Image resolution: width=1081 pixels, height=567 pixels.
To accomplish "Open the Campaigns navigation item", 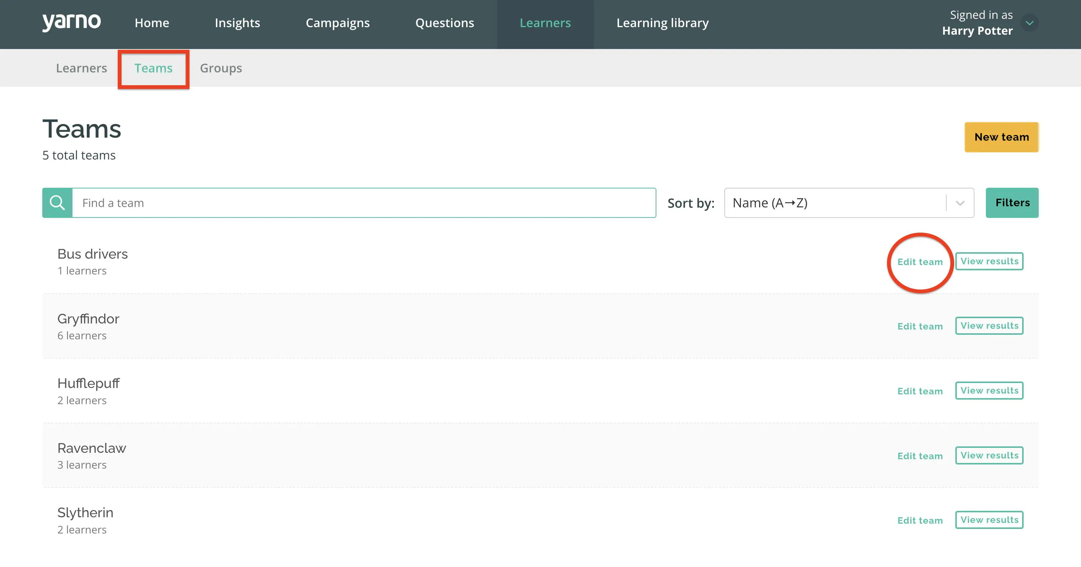I will (337, 23).
